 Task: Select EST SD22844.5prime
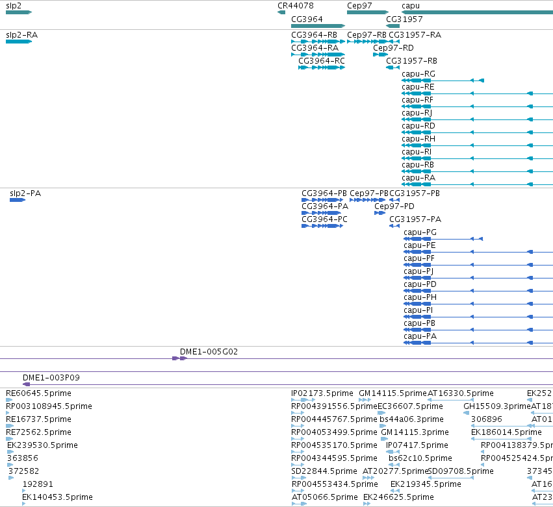tap(299, 478)
